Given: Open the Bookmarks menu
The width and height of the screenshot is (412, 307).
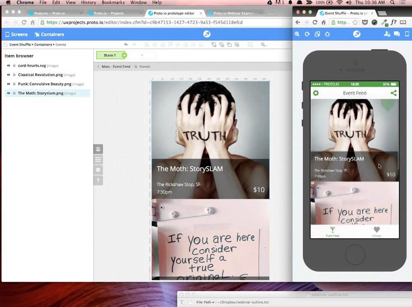Looking at the screenshot, I should coord(113,3).
